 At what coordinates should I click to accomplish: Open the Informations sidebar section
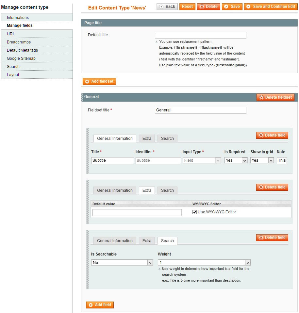(x=37, y=18)
